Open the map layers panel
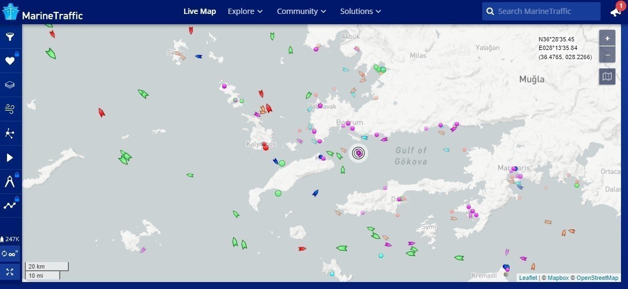Image resolution: width=628 pixels, height=289 pixels. point(10,85)
